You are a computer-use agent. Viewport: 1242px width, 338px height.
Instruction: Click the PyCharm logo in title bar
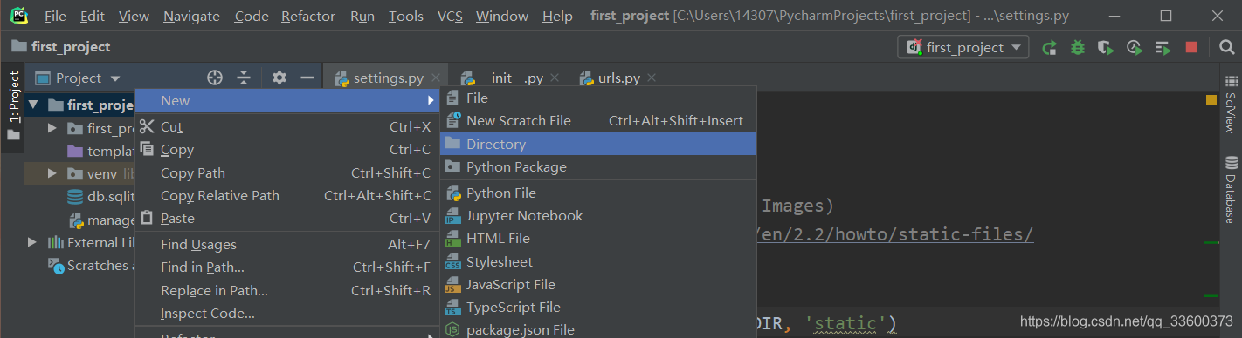pyautogui.click(x=19, y=15)
